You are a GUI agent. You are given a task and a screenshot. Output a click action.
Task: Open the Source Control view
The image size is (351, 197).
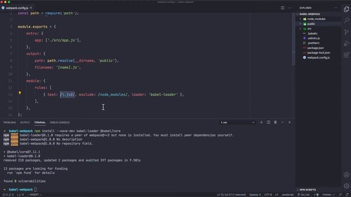tap(346, 32)
